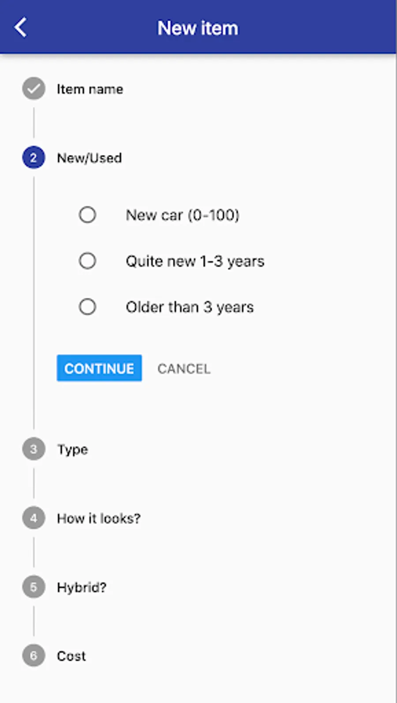
Task: Click the step 6 circle icon
Action: pos(34,656)
